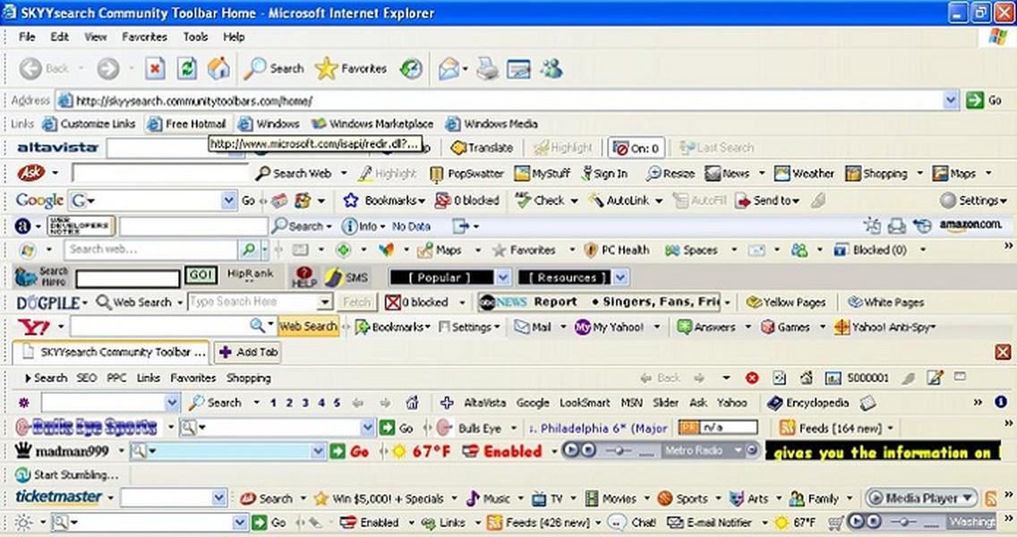Image resolution: width=1017 pixels, height=537 pixels.
Task: Click the Free Hotmail link
Action: (x=187, y=124)
